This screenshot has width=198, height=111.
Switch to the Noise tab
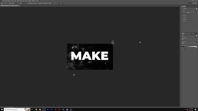pyautogui.click(x=193, y=34)
